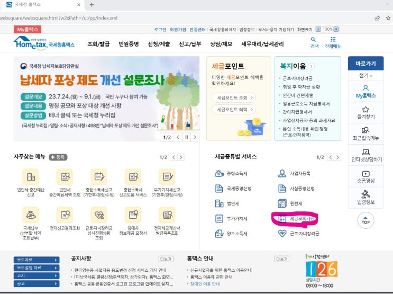
Task: Pause the banner slideshow
Action: [187, 137]
